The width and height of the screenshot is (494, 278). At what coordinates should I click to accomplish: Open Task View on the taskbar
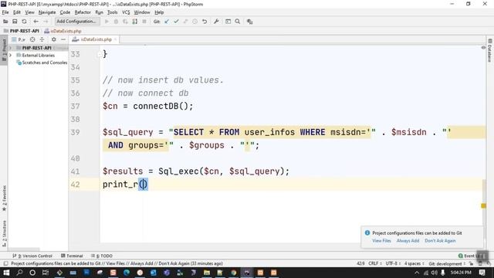point(46,273)
